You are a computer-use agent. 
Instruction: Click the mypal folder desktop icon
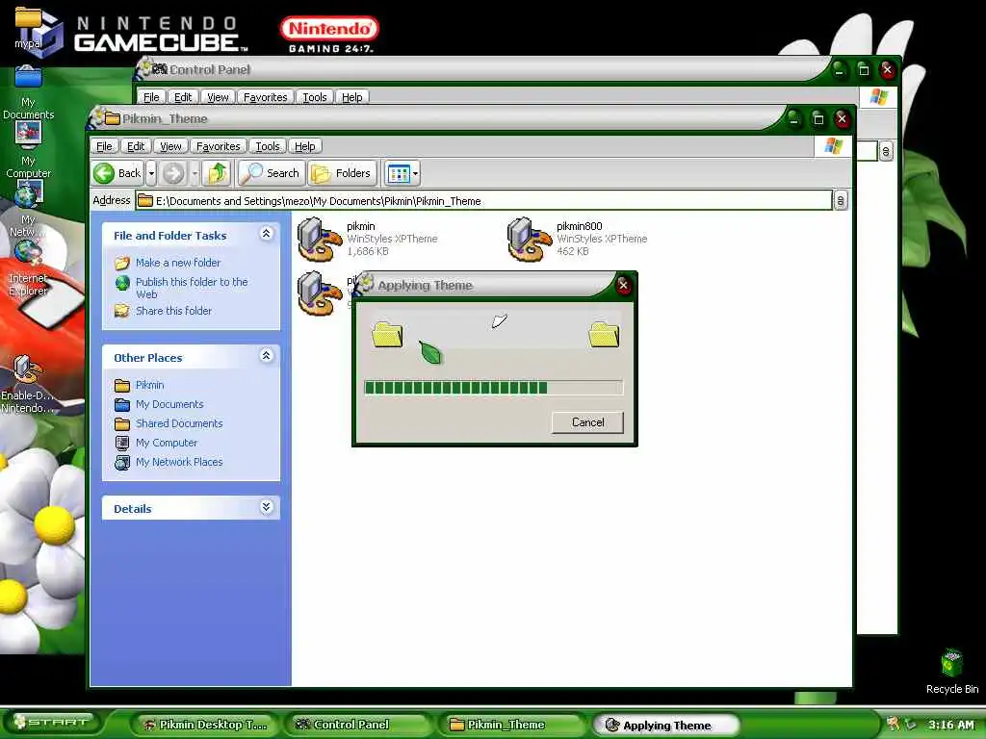coord(28,28)
